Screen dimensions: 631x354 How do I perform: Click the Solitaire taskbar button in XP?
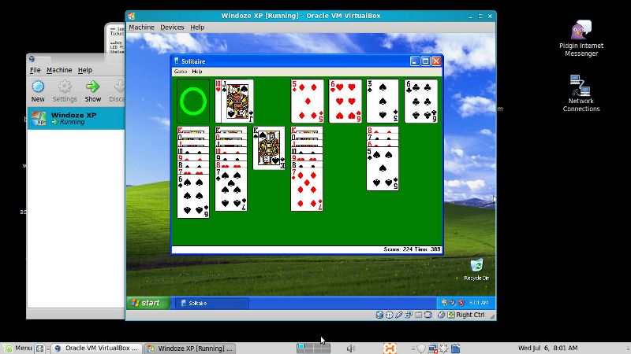pos(211,303)
